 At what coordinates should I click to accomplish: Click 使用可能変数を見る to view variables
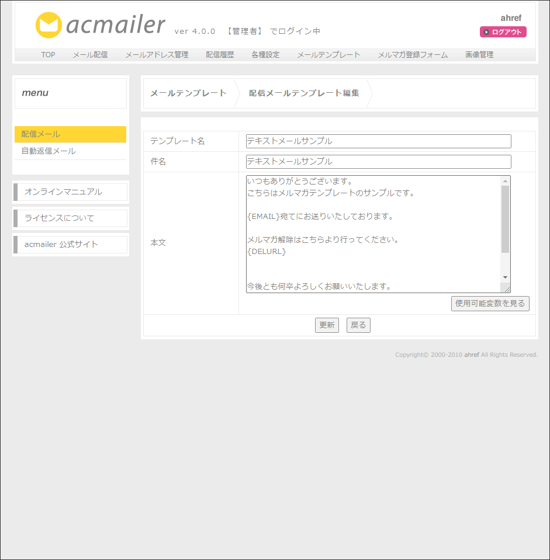tap(490, 303)
